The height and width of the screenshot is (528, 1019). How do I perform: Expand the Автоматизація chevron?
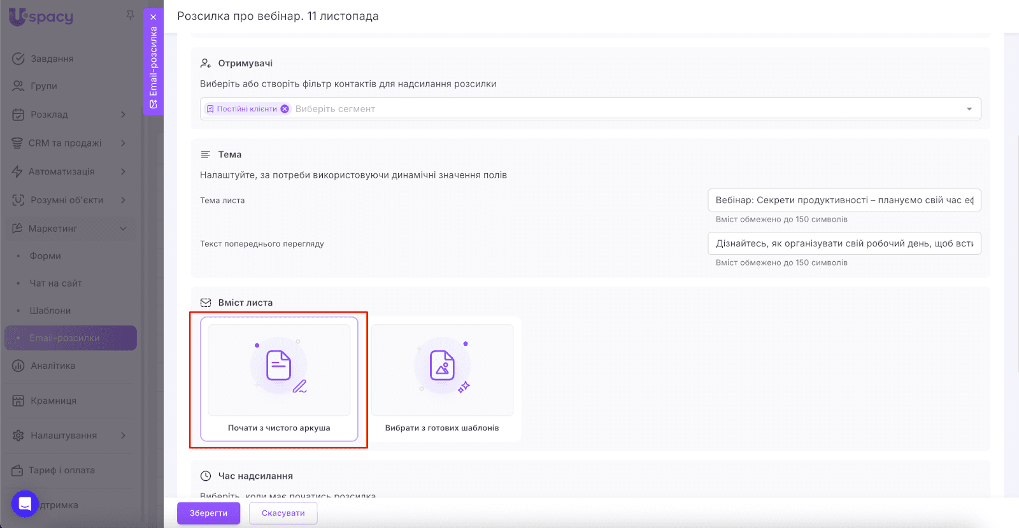[124, 171]
